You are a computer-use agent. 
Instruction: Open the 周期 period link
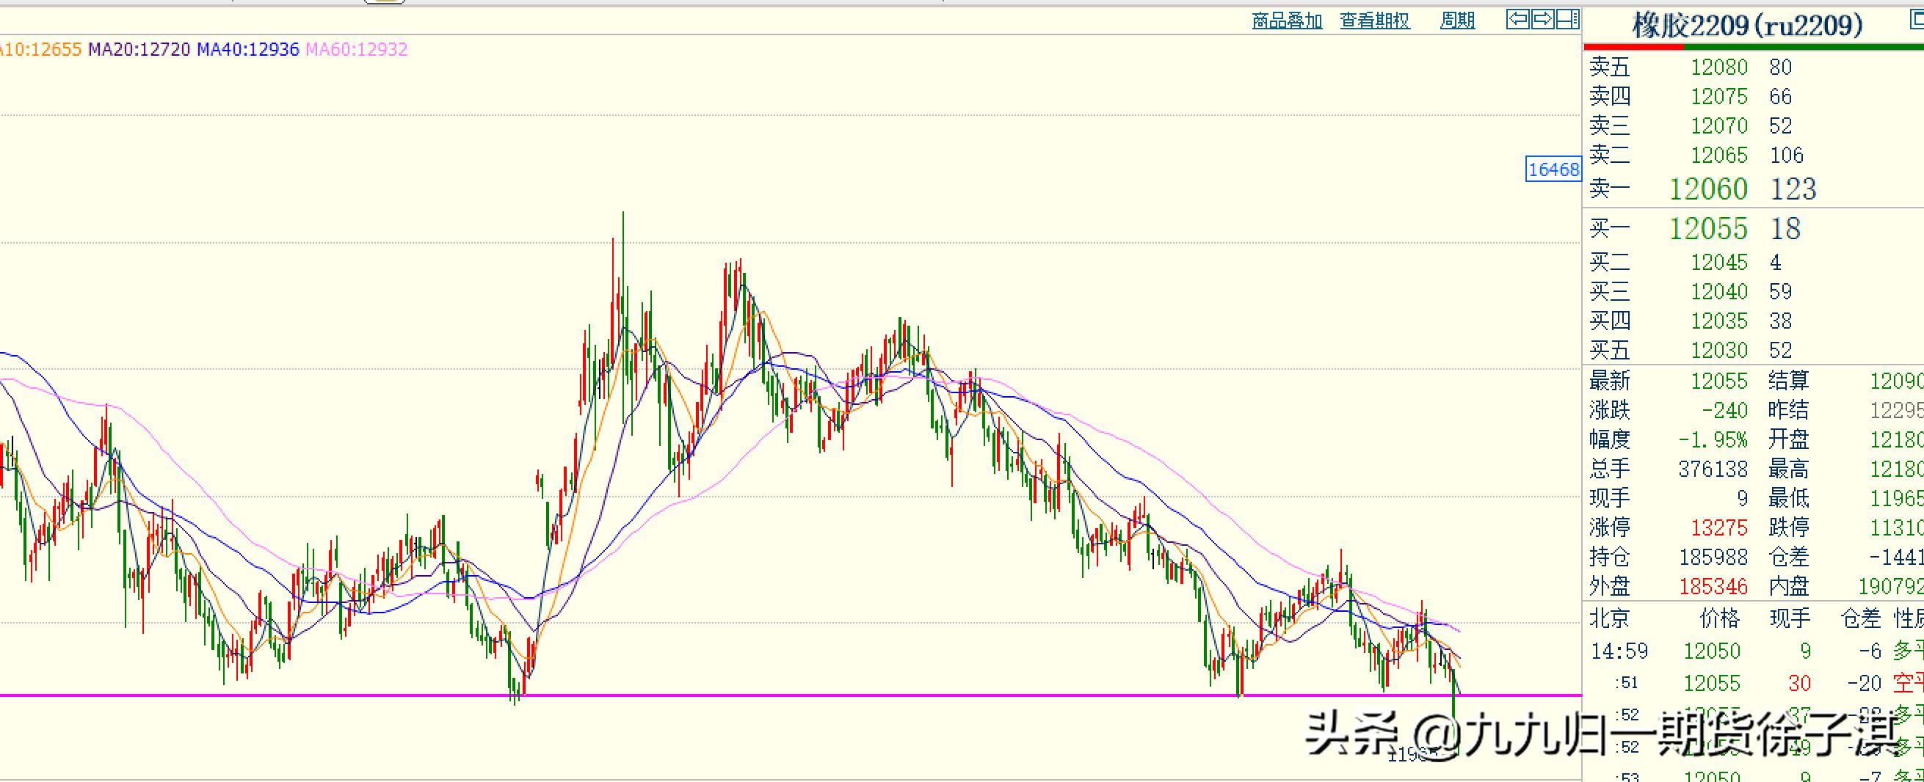pos(1458,21)
